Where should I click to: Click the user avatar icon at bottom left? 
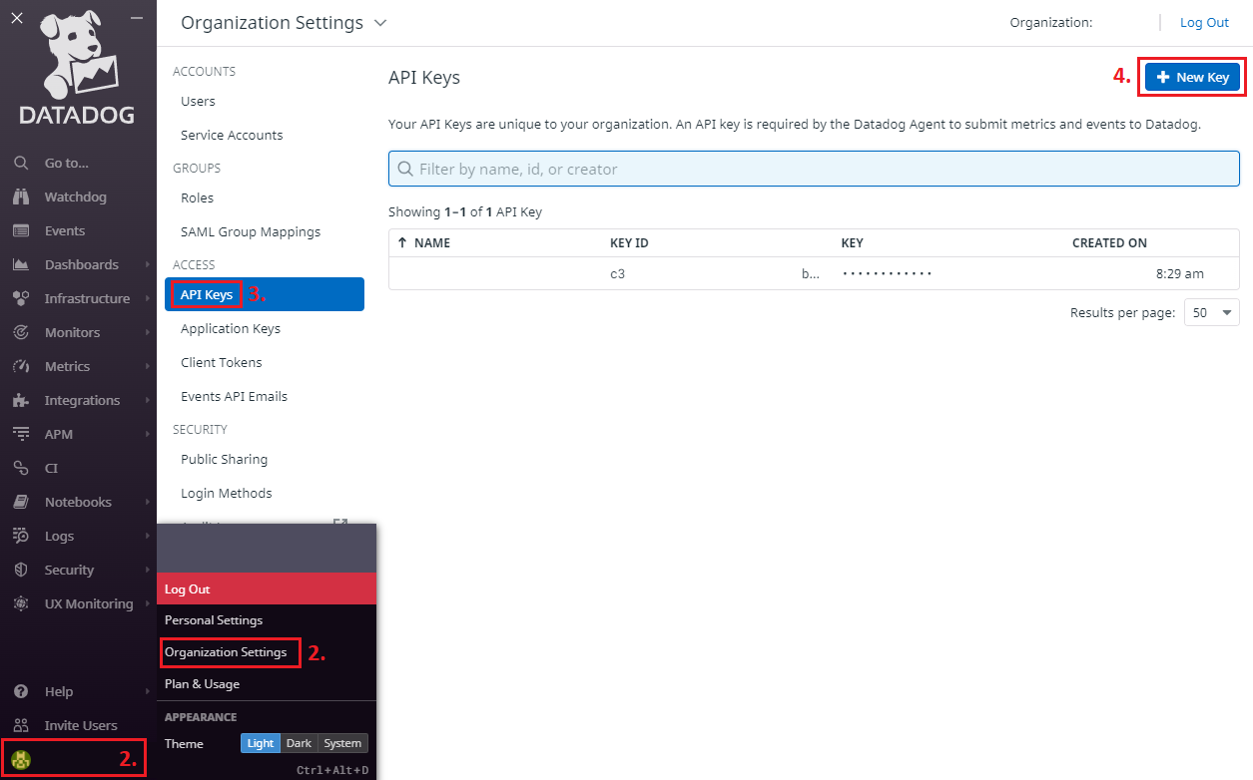pos(21,759)
